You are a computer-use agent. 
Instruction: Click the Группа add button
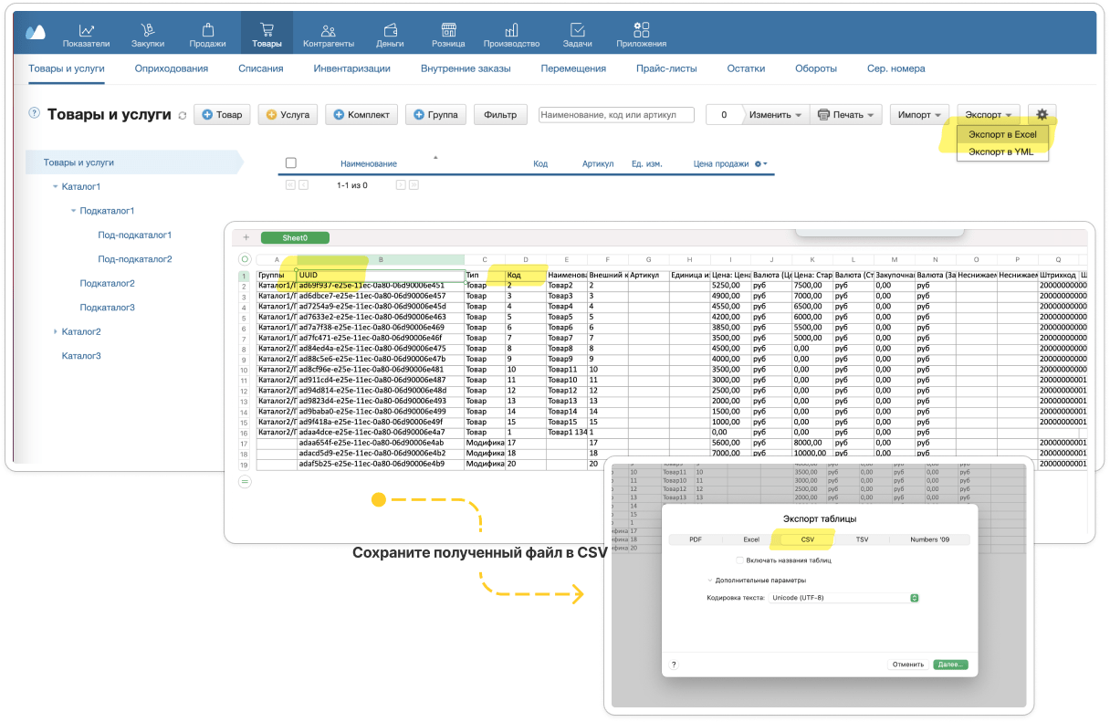(x=435, y=114)
